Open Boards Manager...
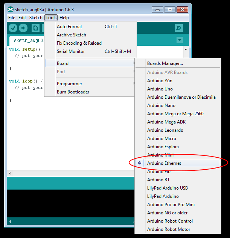The width and height of the screenshot is (230, 238). point(178,63)
